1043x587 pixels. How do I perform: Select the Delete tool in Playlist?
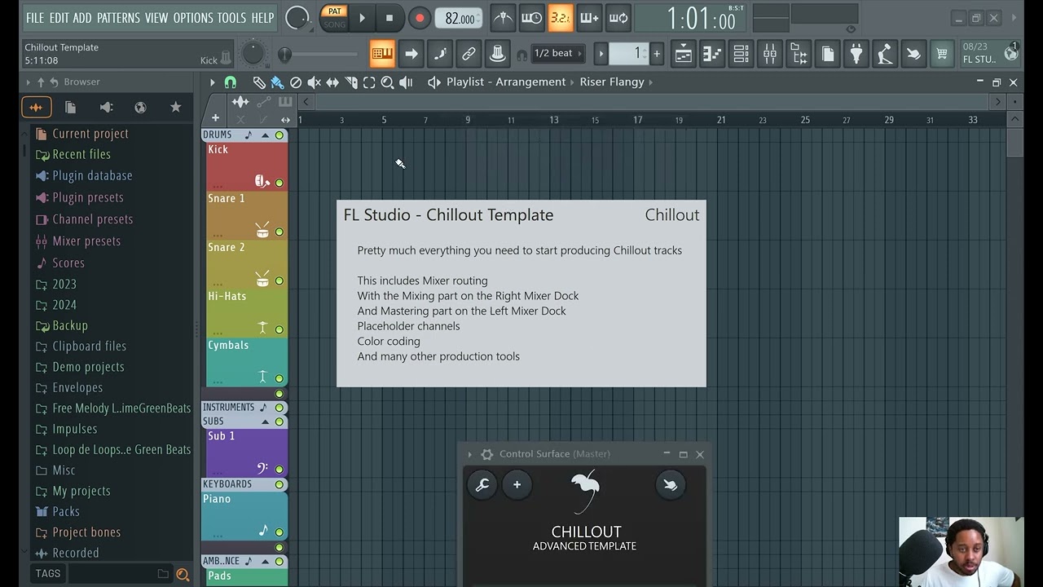coord(296,82)
